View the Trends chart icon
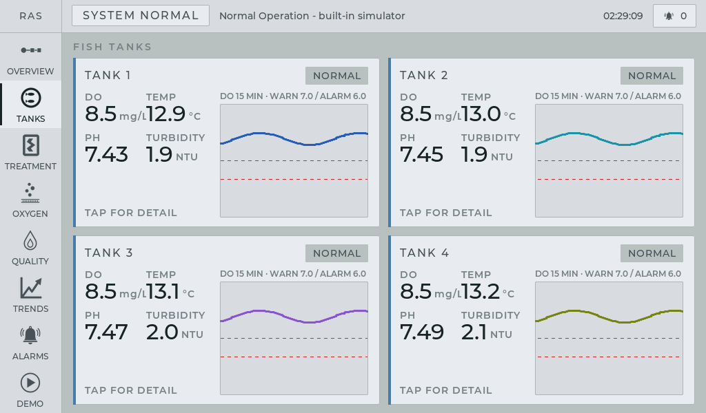This screenshot has width=706, height=413. click(x=30, y=288)
